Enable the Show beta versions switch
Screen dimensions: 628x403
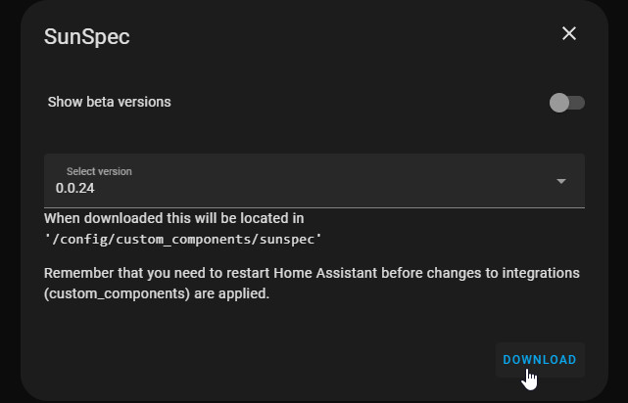click(567, 103)
